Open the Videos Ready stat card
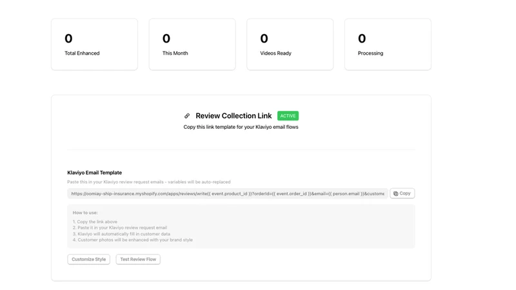The width and height of the screenshot is (516, 290). tap(290, 44)
